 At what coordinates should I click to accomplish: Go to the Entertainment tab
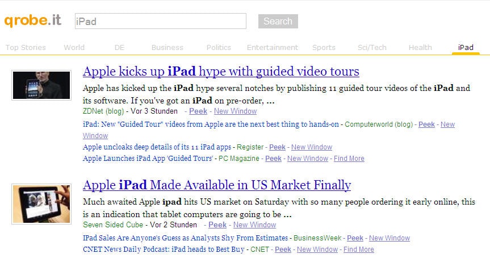272,48
